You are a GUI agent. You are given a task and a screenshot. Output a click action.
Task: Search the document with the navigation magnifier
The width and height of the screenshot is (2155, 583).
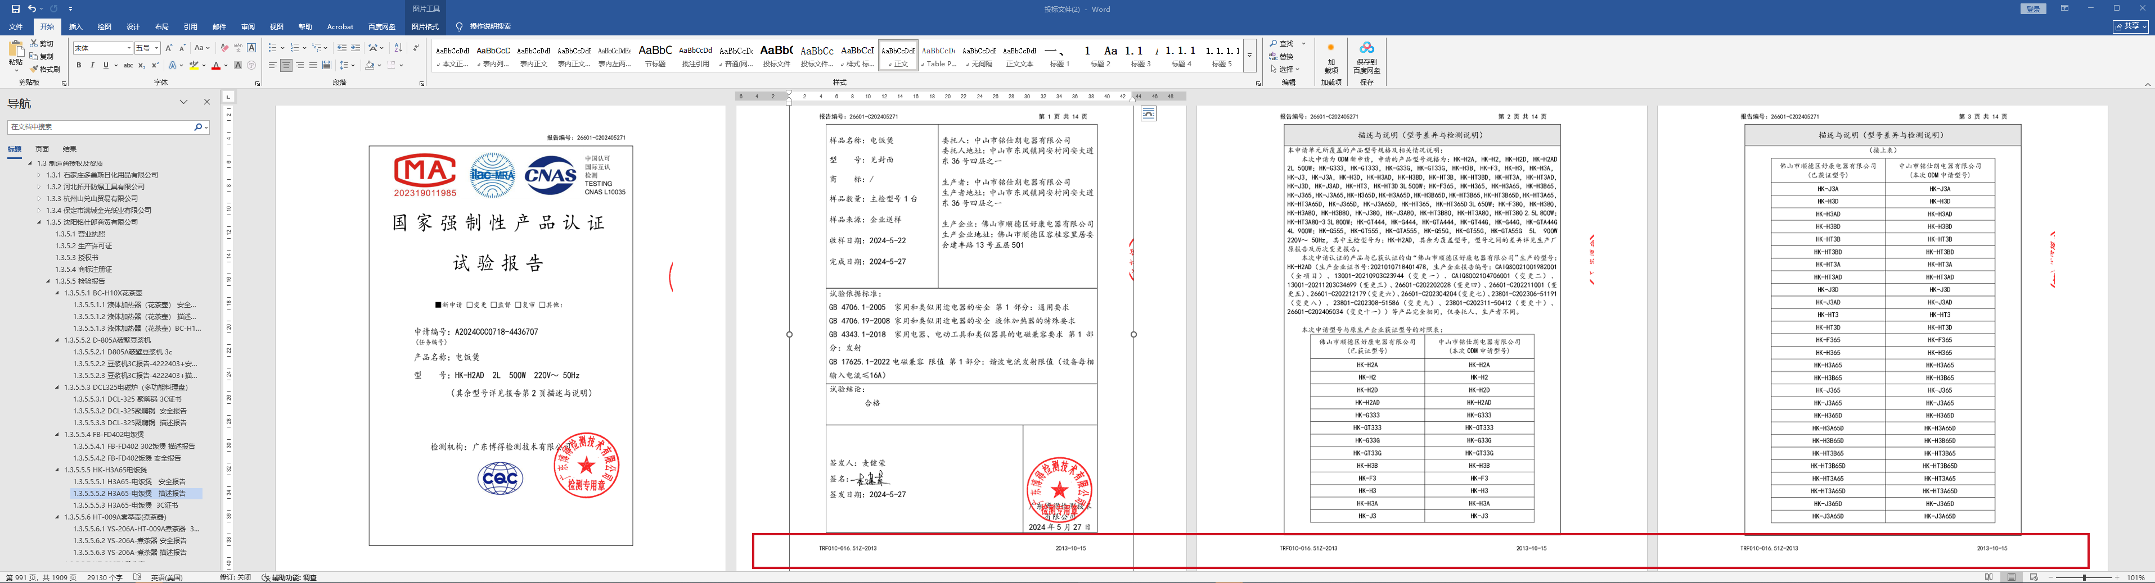(198, 127)
